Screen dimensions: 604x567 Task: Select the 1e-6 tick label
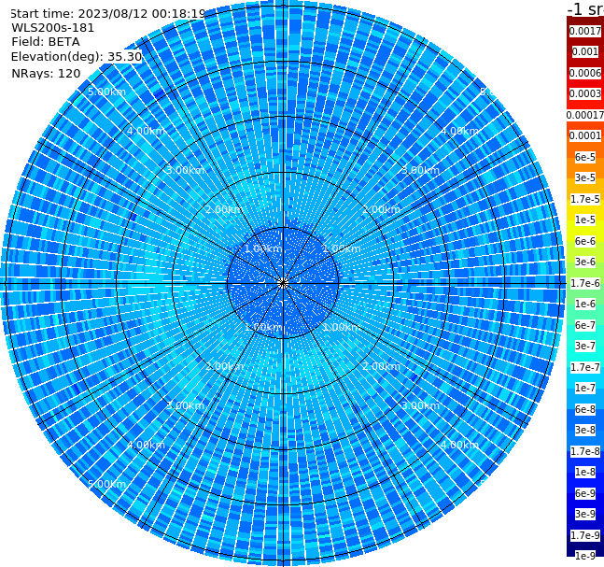tap(585, 304)
